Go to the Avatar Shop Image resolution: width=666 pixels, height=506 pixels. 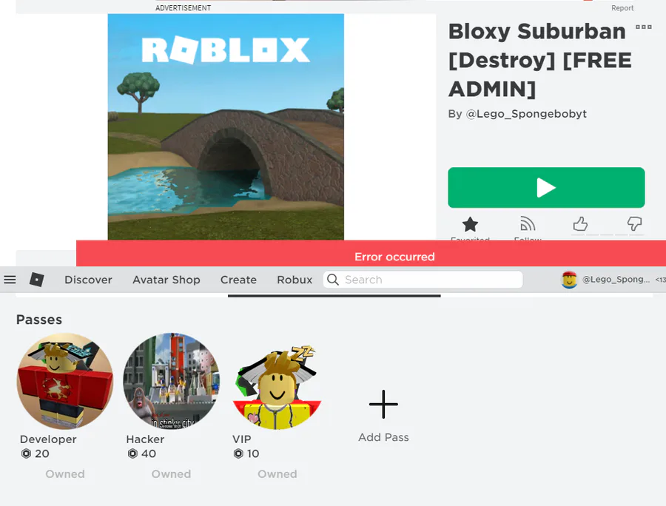tap(166, 280)
